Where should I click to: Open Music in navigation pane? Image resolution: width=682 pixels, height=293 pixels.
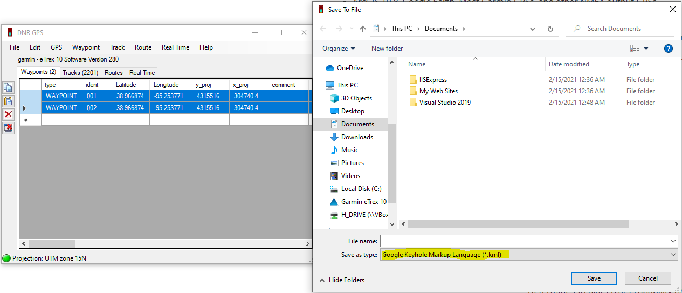344,150
